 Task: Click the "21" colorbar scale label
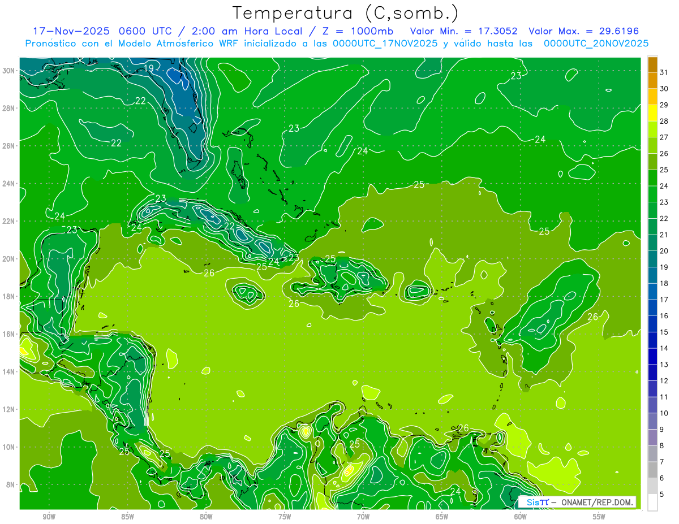click(x=664, y=235)
